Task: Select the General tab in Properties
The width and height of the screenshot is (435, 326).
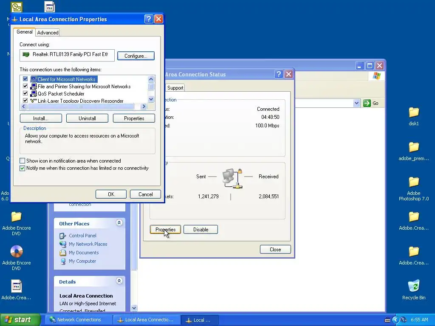Action: [24, 32]
